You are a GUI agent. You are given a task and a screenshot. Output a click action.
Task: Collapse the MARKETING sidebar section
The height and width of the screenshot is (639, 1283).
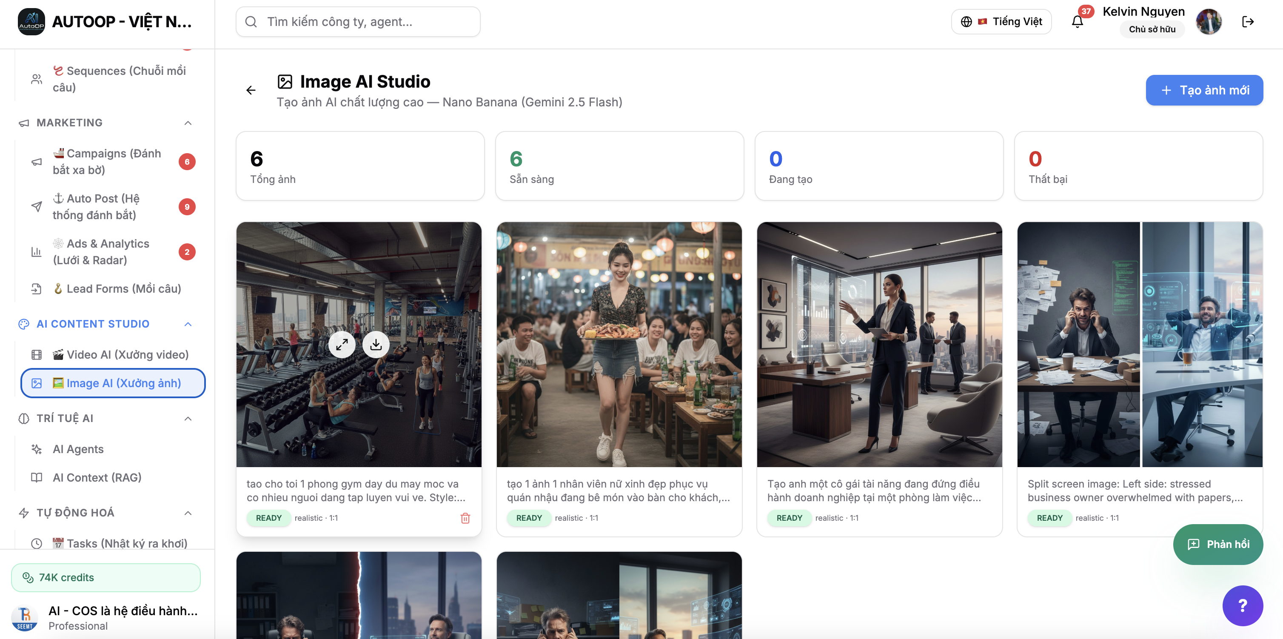click(x=188, y=123)
